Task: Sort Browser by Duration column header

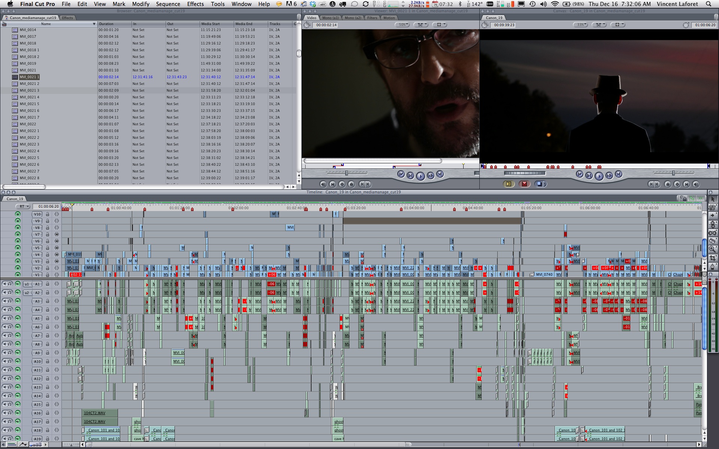Action: 115,24
